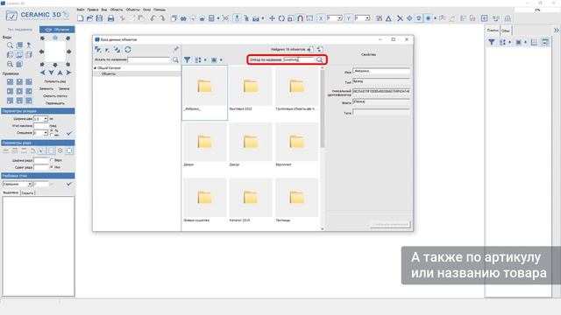Click the magnifier beside 'Искать по названию' field
The width and height of the screenshot is (561, 315).
click(x=175, y=60)
